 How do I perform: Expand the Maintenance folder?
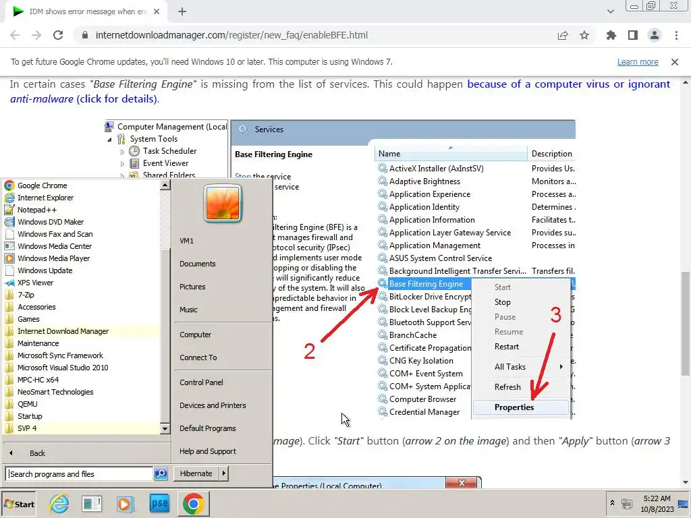point(38,343)
